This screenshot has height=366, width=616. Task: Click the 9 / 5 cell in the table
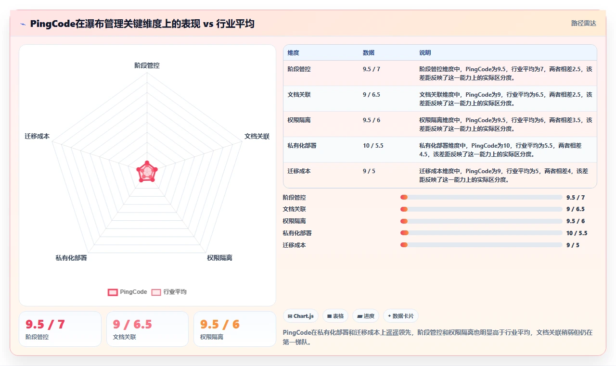pos(368,171)
